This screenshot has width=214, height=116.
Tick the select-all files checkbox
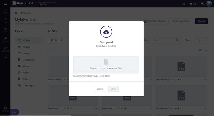point(49,50)
